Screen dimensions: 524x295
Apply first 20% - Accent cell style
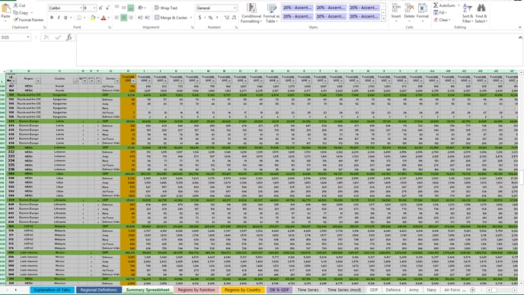pyautogui.click(x=298, y=8)
